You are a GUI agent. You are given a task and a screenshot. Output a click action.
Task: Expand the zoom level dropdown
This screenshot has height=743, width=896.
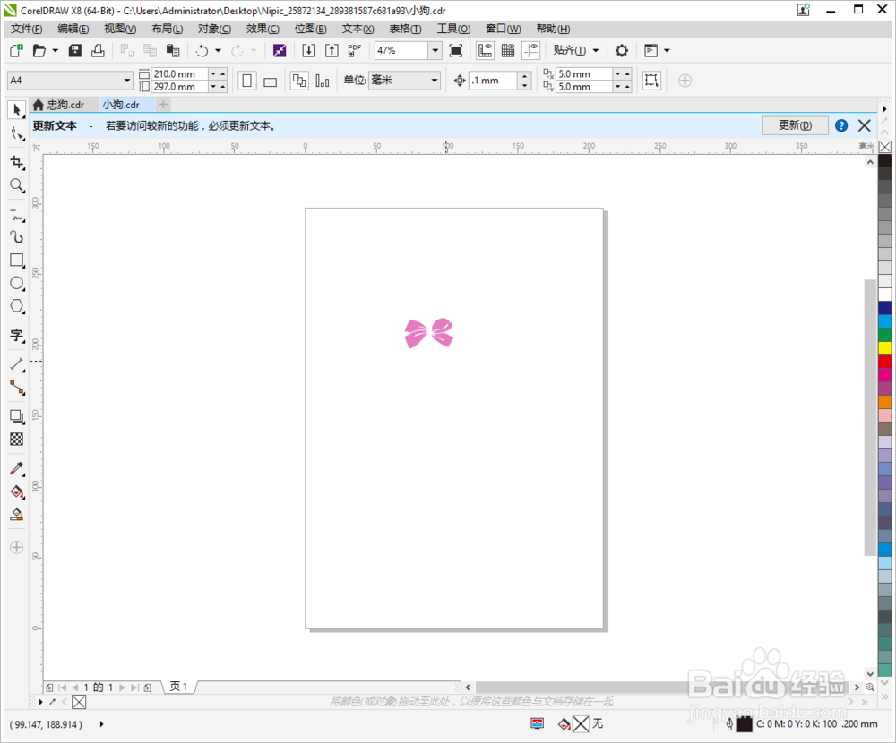coord(435,51)
